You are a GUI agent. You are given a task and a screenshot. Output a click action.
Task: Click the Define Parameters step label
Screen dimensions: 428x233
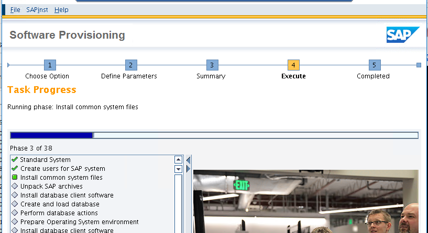[129, 76]
